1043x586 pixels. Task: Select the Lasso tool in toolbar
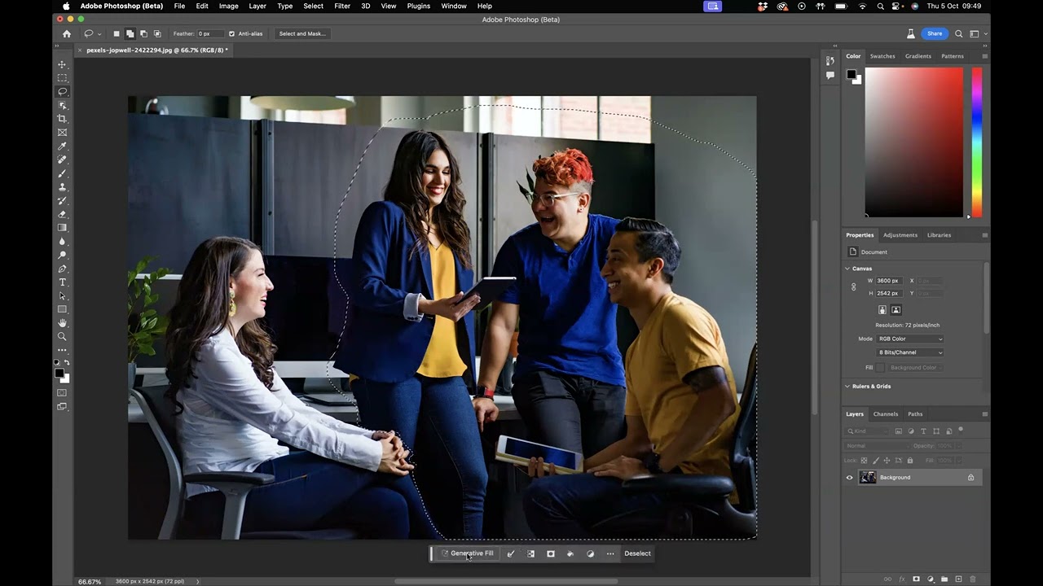(x=62, y=92)
